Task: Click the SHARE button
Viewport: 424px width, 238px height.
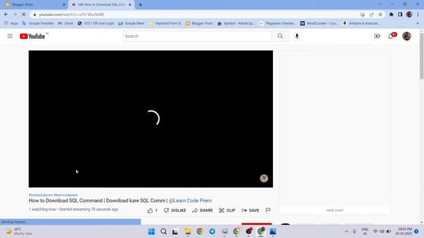Action: coord(203,210)
